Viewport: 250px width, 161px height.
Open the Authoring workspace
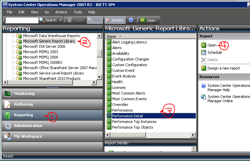52,104
